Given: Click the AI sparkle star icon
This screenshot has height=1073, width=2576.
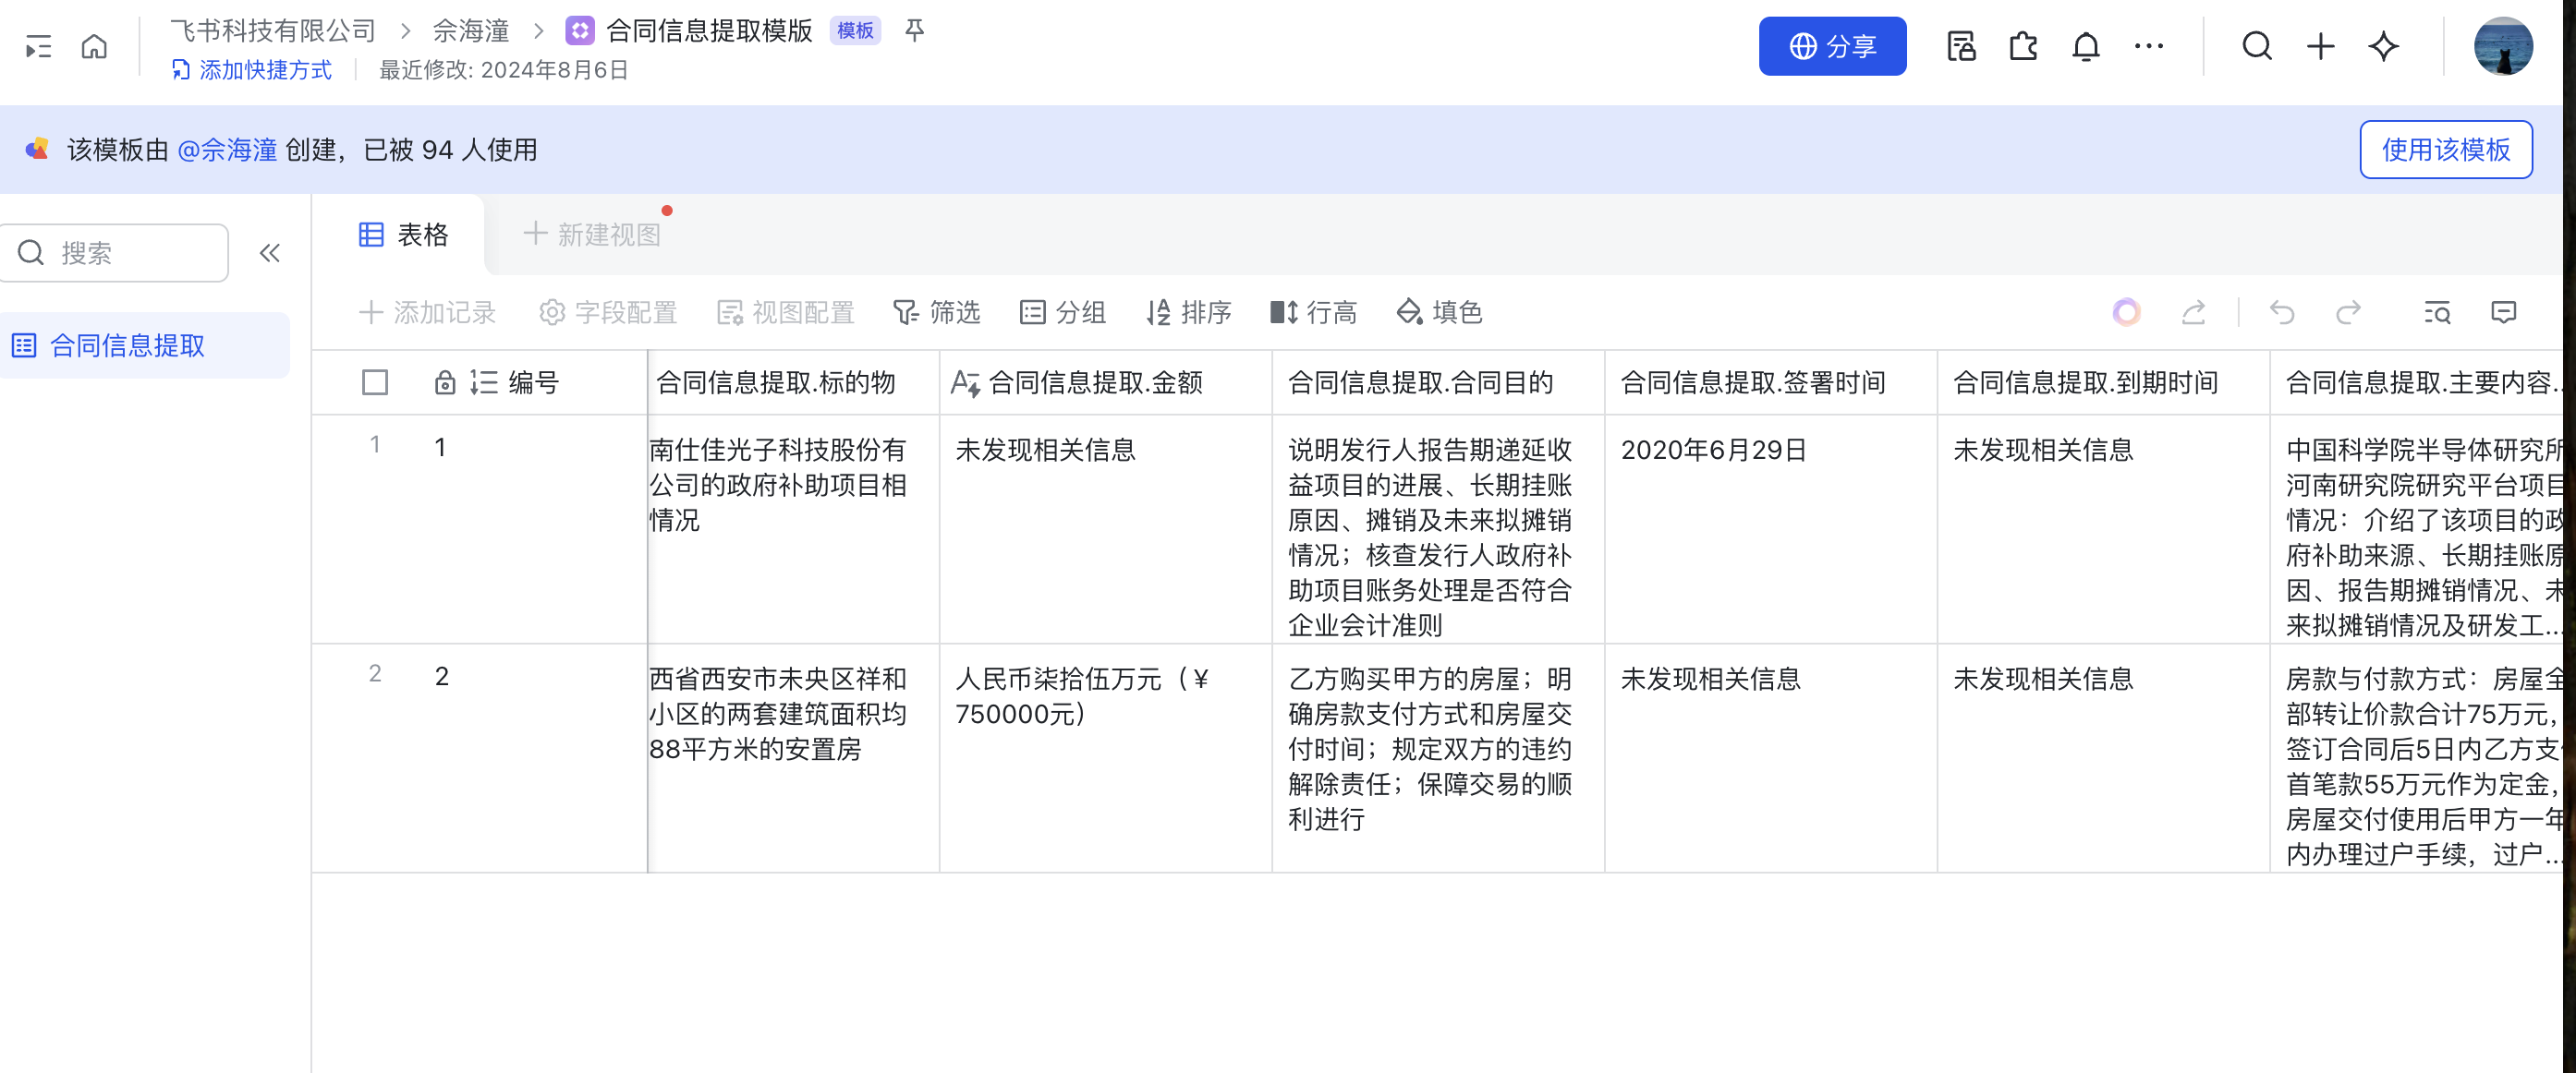Looking at the screenshot, I should (2384, 46).
